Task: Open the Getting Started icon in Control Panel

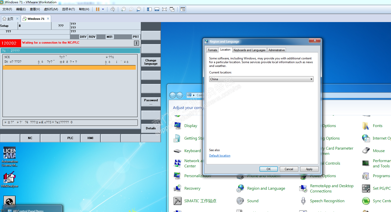Action: pos(177,138)
